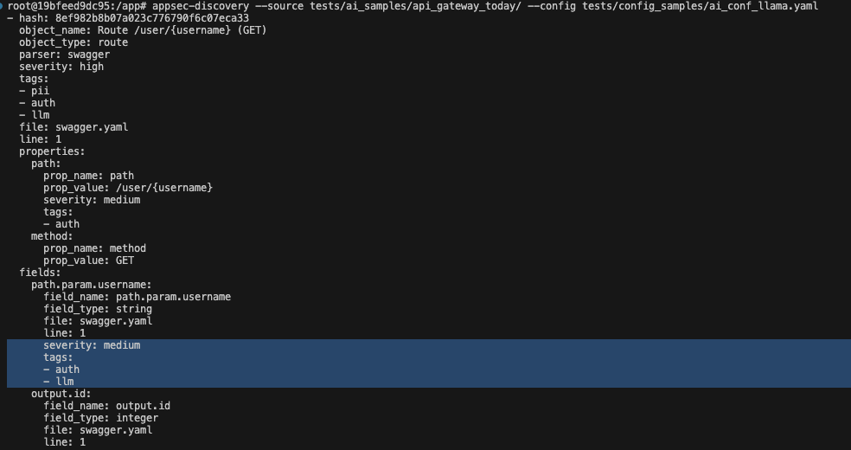This screenshot has width=851, height=450.
Task: Click the blue prompt status dot
Action: pos(2,6)
